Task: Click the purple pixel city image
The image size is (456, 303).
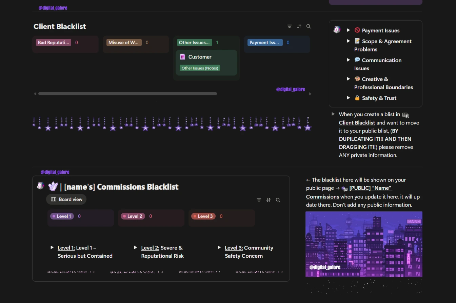Action: point(364,244)
